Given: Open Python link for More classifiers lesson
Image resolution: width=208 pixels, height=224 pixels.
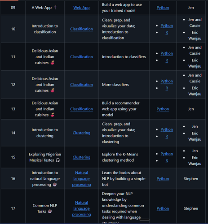Looking at the screenshot, I should pyautogui.click(x=167, y=81).
